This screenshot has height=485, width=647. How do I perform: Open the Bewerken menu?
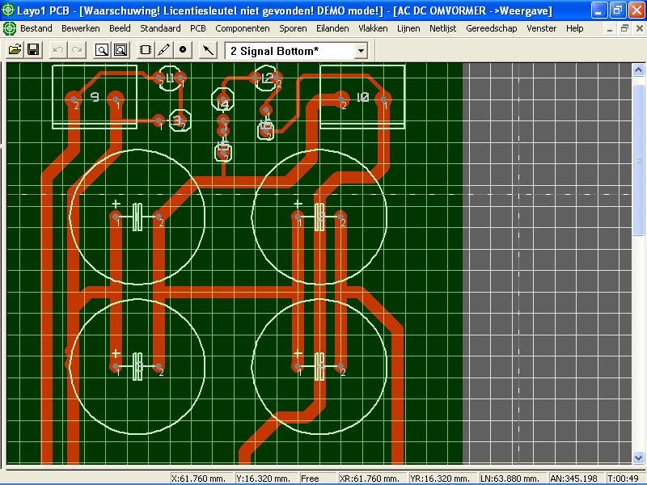click(80, 28)
